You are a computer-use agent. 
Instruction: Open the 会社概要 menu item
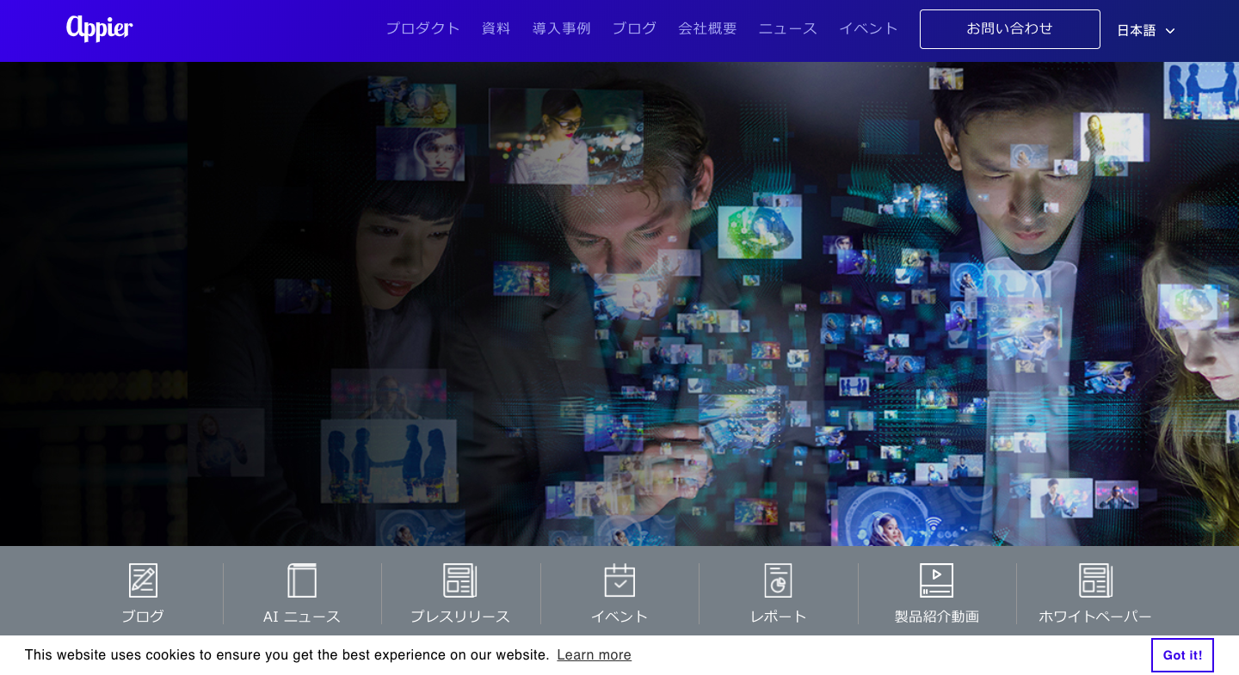pos(707,28)
